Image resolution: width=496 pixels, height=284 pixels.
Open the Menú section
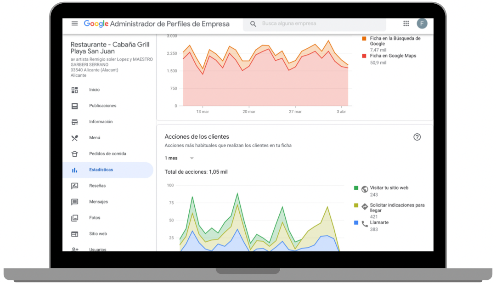pyautogui.click(x=95, y=138)
